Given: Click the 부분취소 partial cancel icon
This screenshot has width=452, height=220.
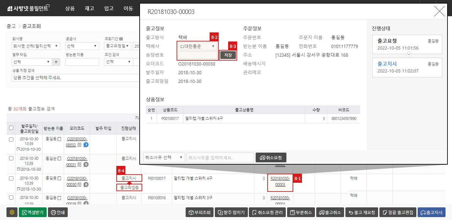Looking at the screenshot, I should [x=301, y=213].
